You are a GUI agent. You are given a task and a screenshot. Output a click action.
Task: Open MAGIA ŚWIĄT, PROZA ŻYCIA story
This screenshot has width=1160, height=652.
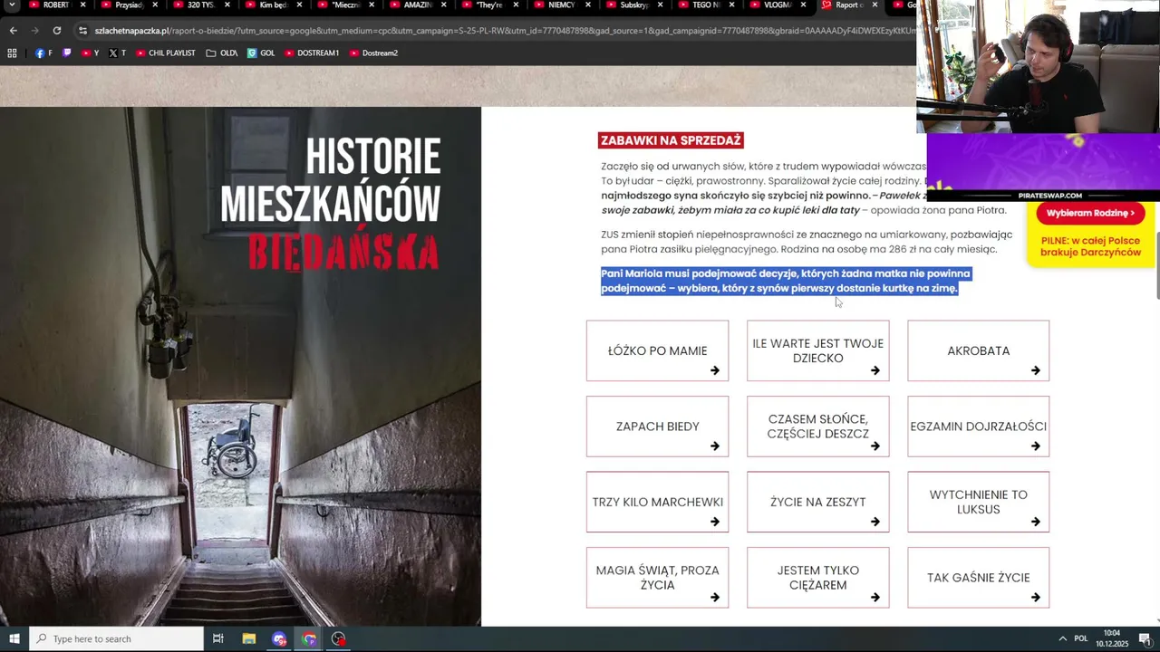tap(657, 578)
